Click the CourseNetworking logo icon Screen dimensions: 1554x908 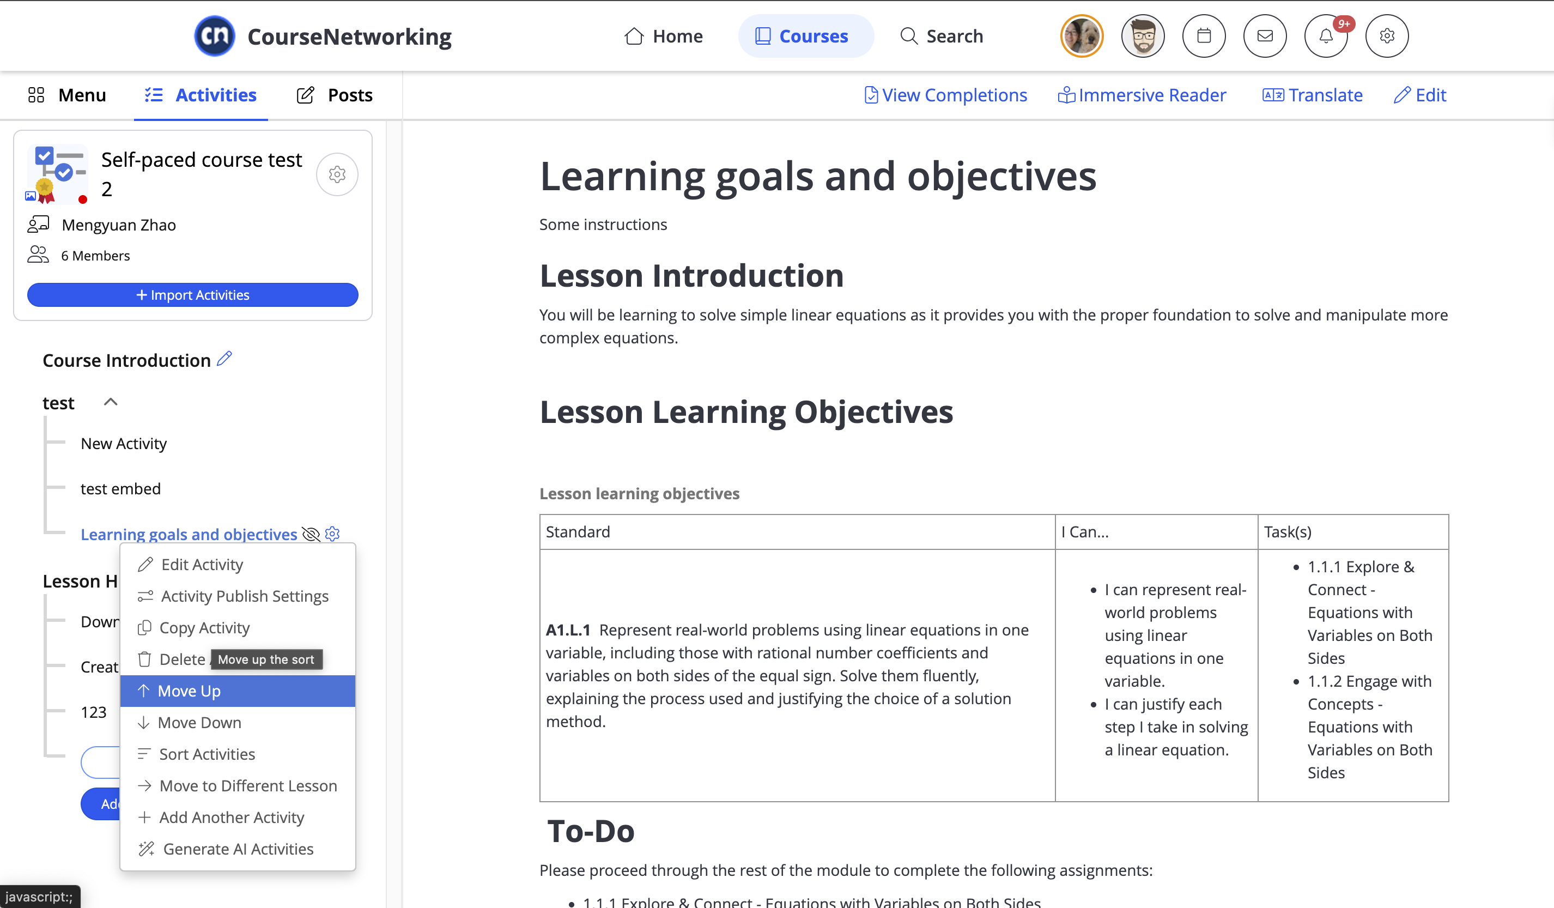click(x=214, y=36)
